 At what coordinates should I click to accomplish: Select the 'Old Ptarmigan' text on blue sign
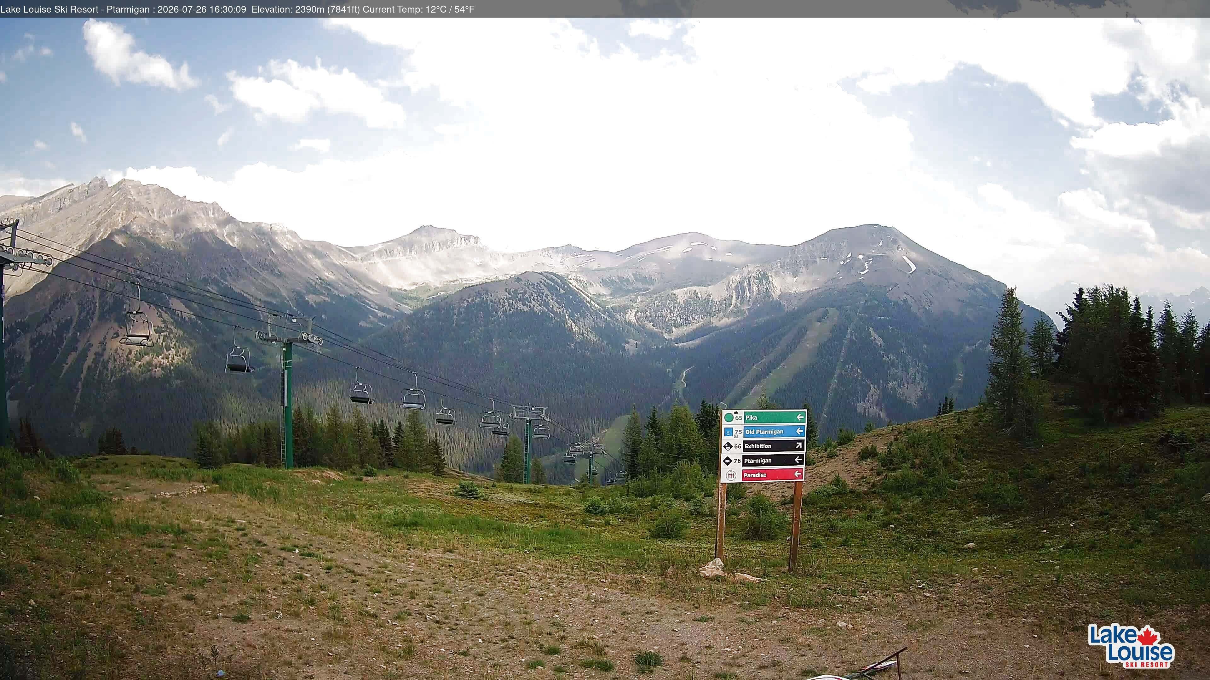coord(764,432)
